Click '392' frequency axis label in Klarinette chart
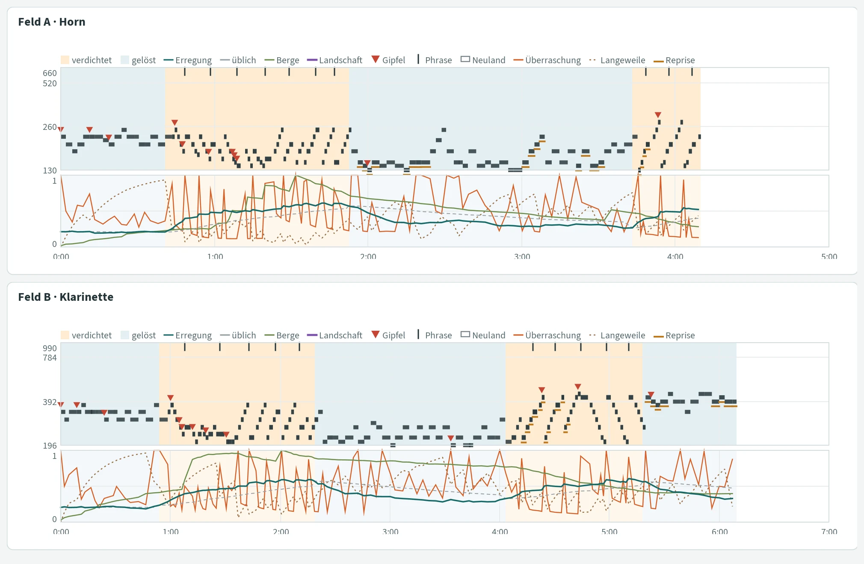This screenshot has width=864, height=564. tap(50, 402)
